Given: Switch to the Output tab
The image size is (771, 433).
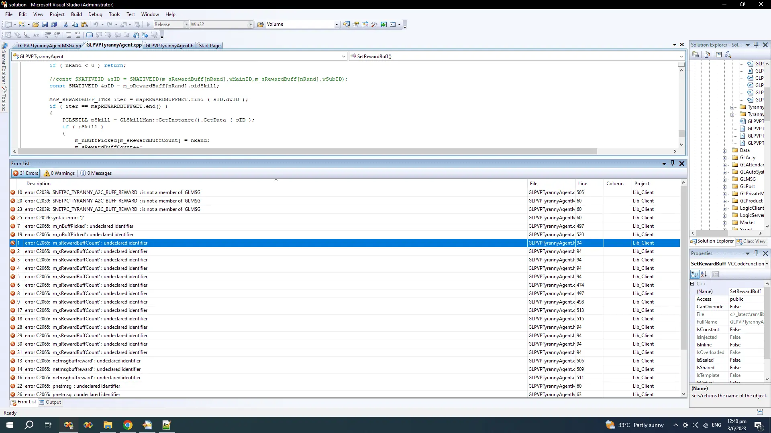Looking at the screenshot, I should (50, 402).
